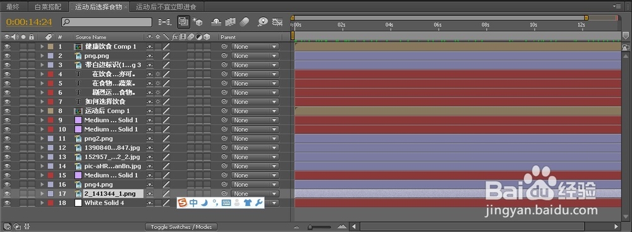Toggle the shy switch on layer 16 png4.png
632x232 pixels.
point(150,185)
